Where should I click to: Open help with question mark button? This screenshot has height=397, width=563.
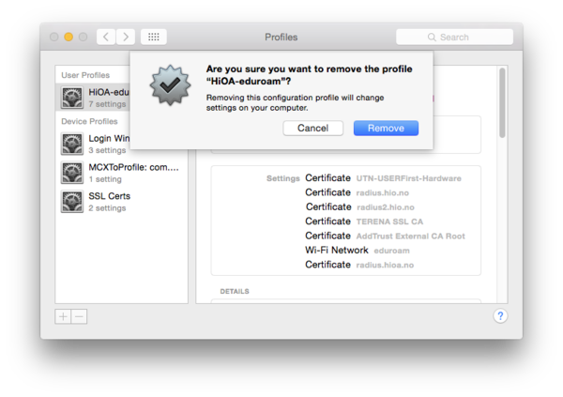pyautogui.click(x=500, y=316)
